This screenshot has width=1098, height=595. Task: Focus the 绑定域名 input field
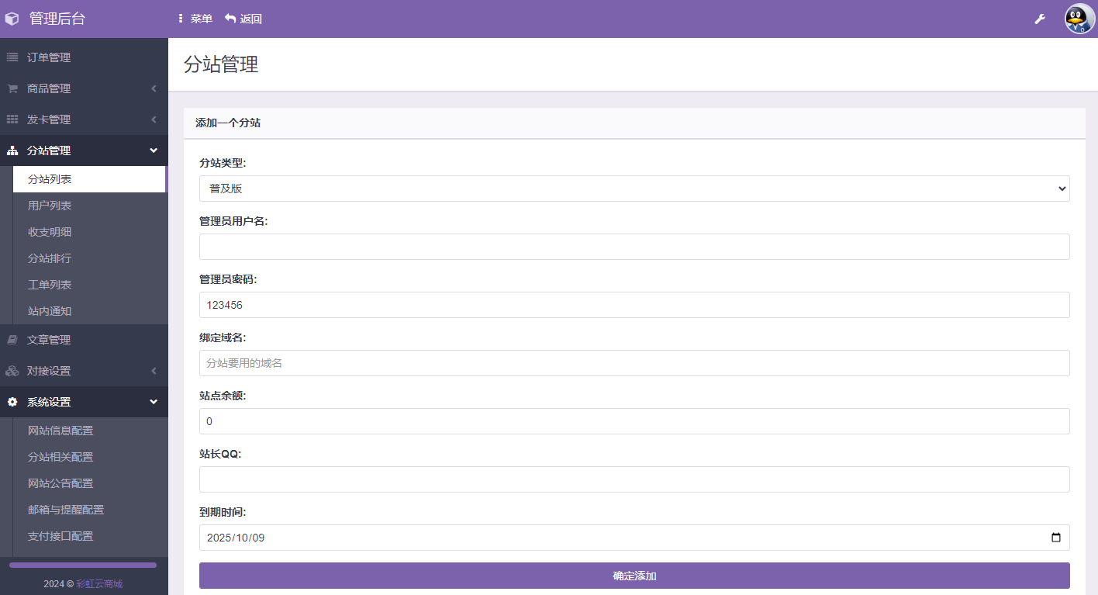tap(634, 363)
